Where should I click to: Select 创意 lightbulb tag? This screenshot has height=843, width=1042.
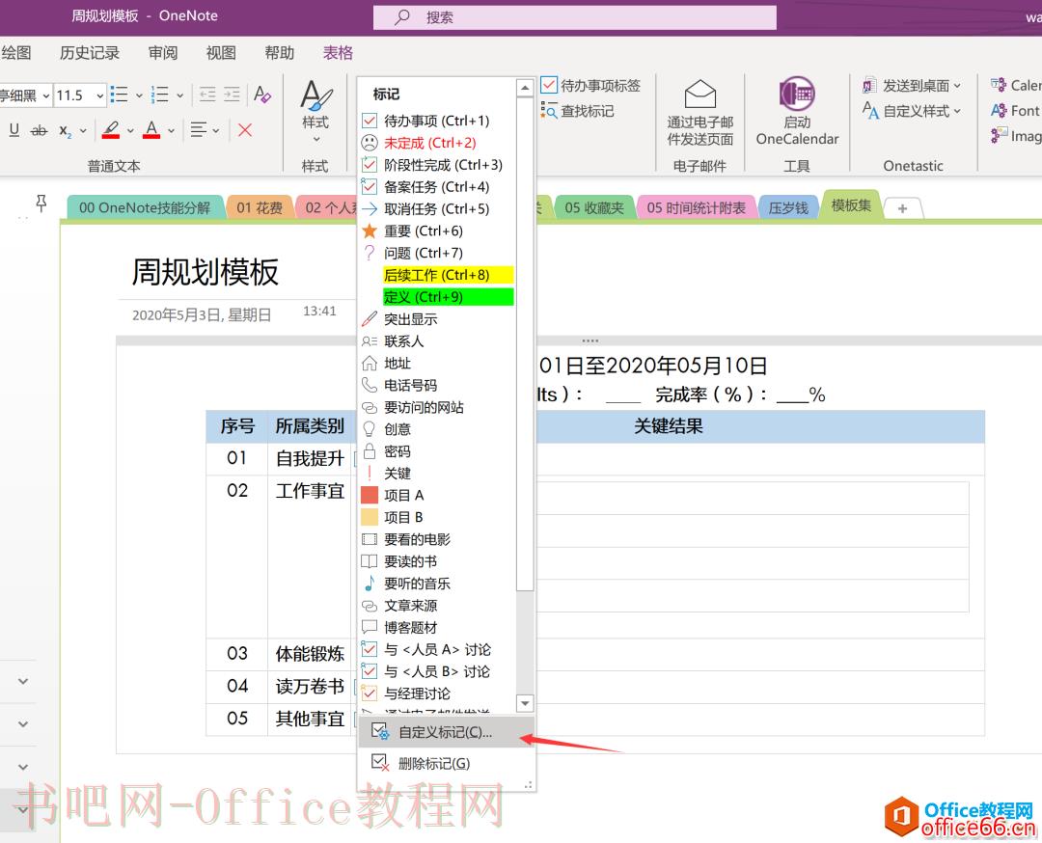437,428
